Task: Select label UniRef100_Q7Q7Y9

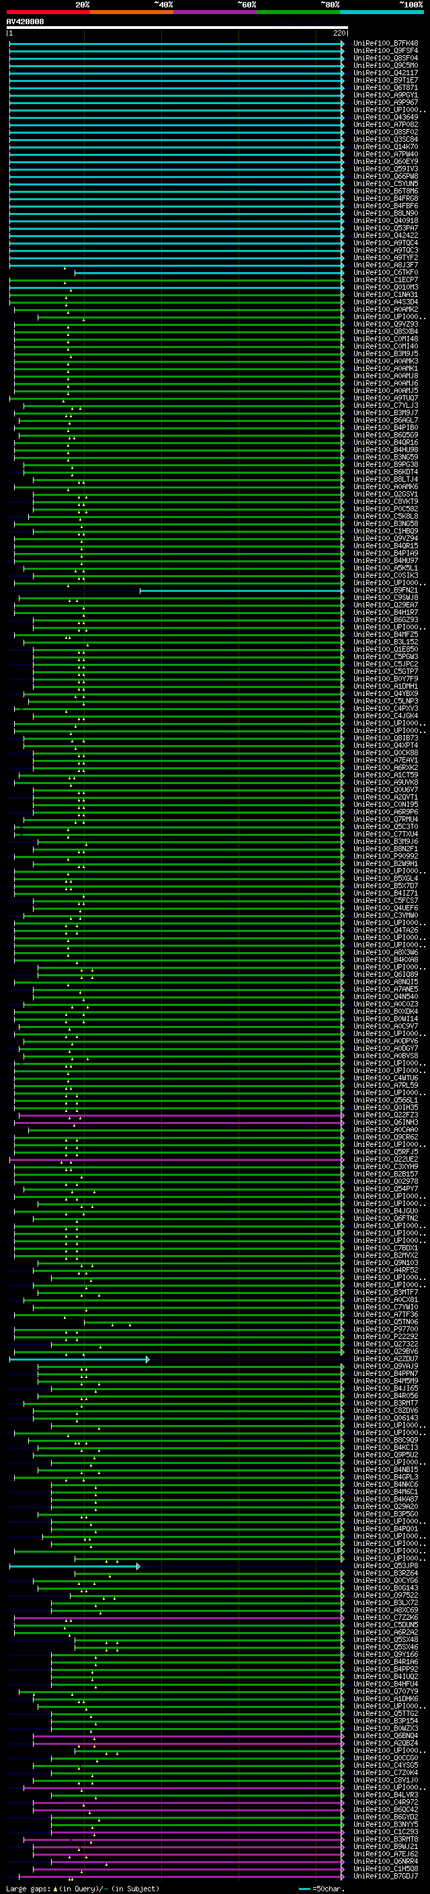Action: [385, 1691]
